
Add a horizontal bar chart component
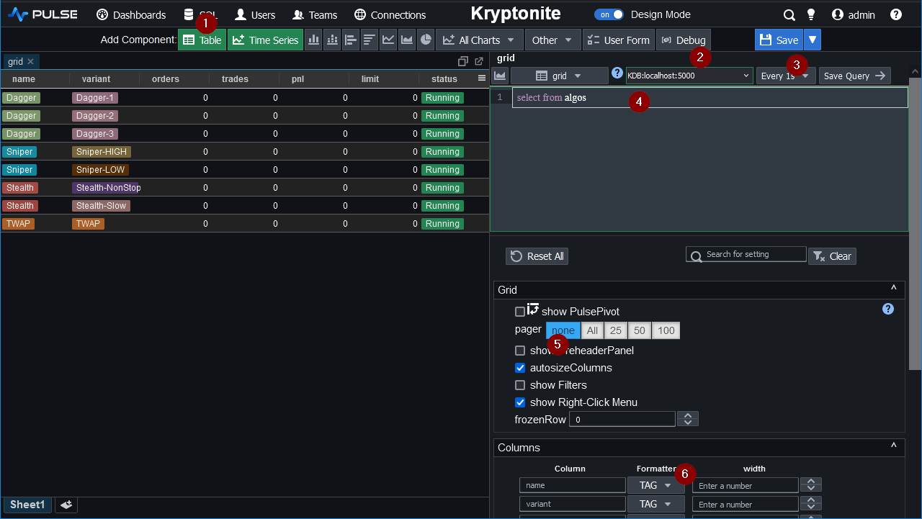click(351, 40)
